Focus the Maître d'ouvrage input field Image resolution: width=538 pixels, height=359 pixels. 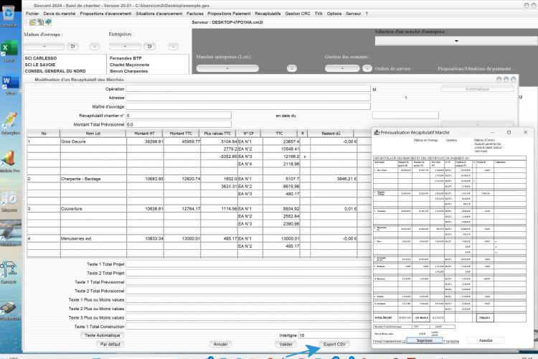pos(248,106)
